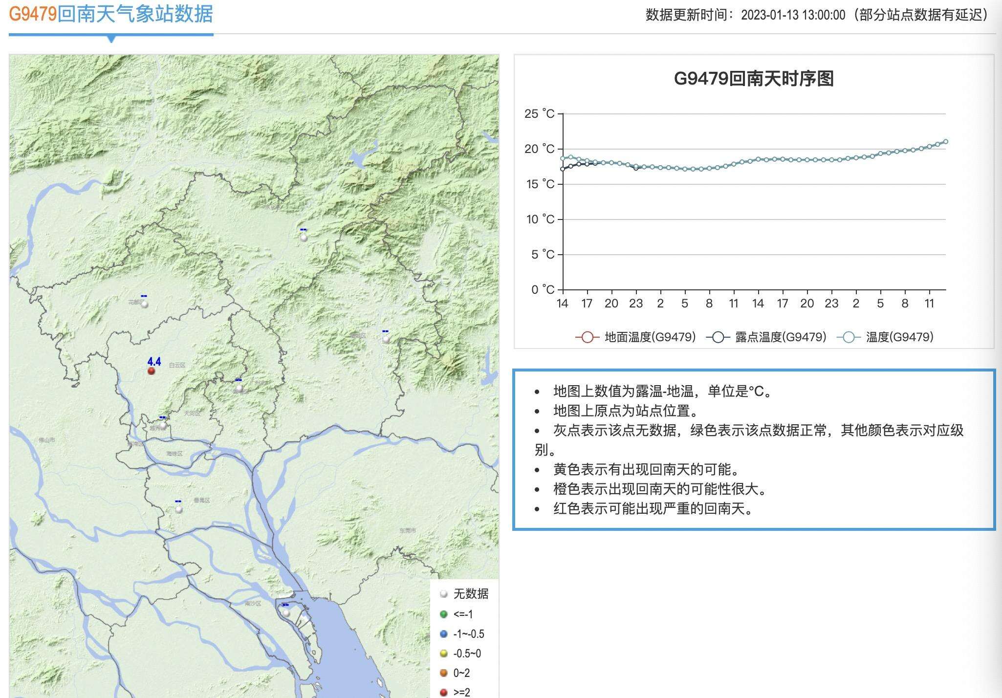
Task: Click the 天河区 map label
Action: [x=192, y=413]
